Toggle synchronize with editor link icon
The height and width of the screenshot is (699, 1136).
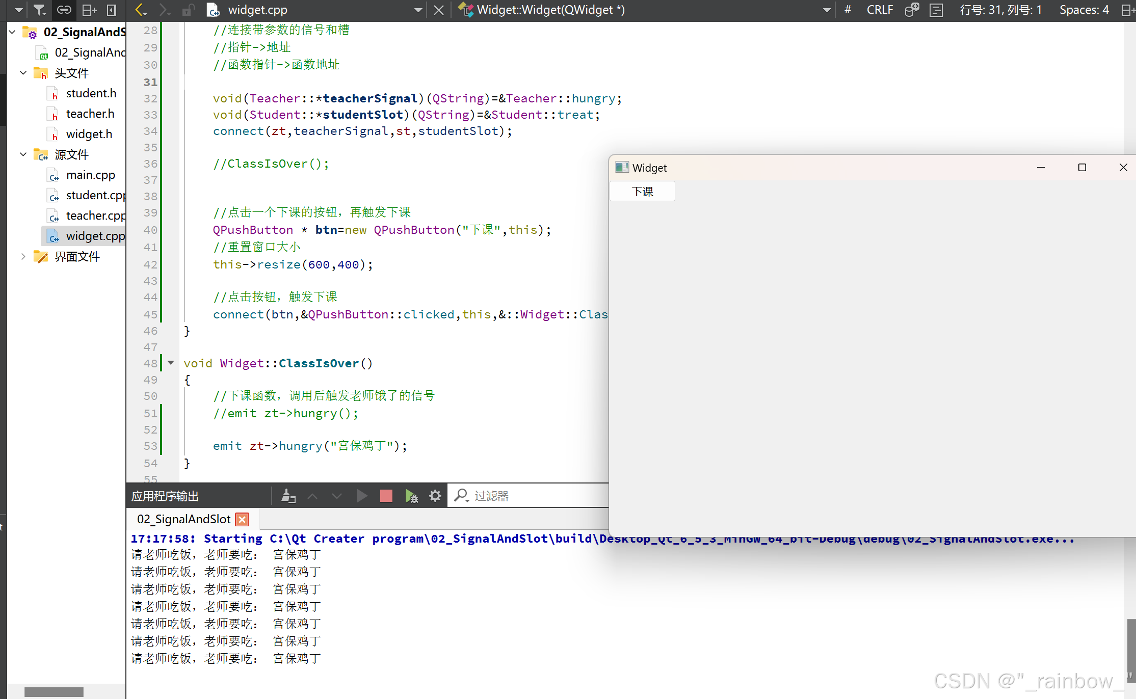point(64,10)
